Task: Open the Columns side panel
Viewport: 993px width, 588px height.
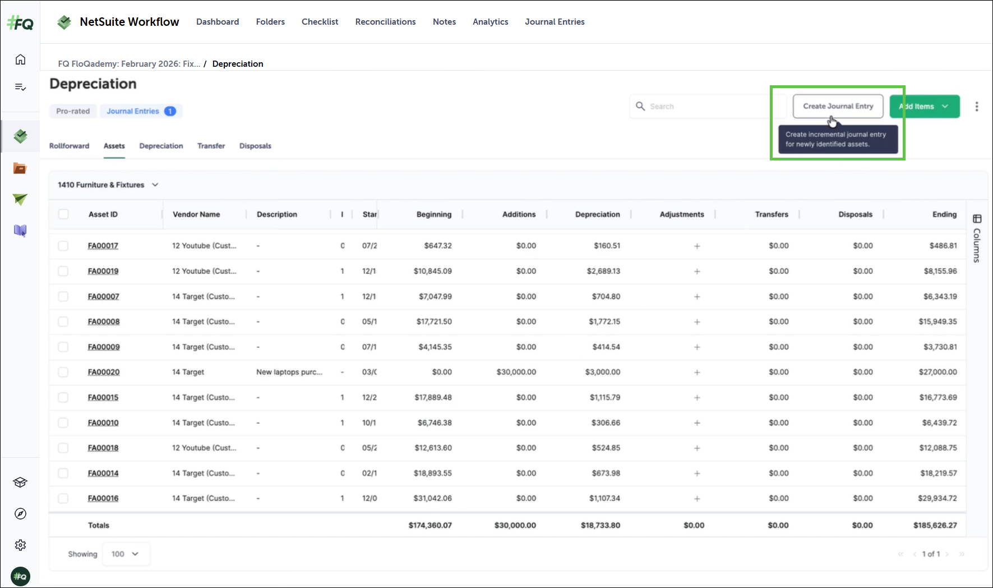Action: coord(977,238)
